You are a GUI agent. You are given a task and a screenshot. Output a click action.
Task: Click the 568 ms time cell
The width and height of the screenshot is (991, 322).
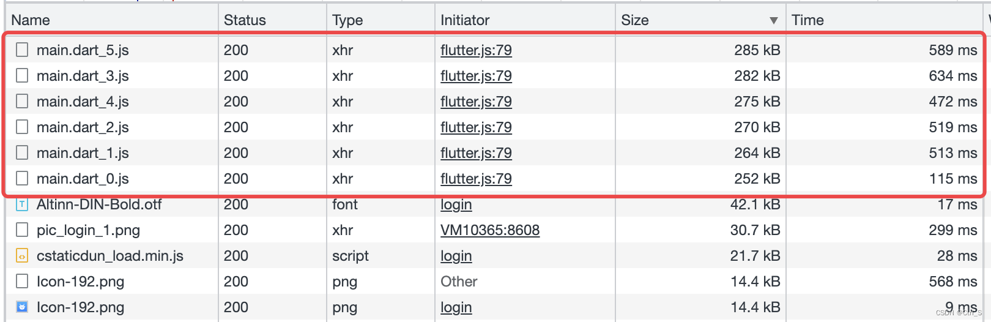[x=953, y=282]
